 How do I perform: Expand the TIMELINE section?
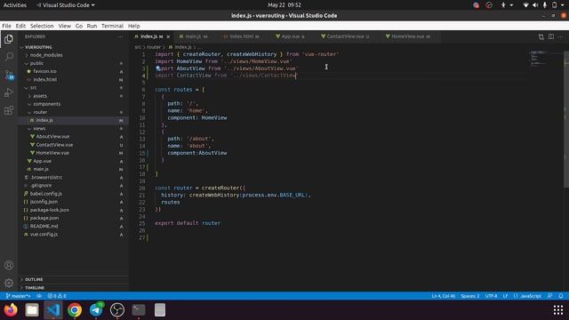35,288
